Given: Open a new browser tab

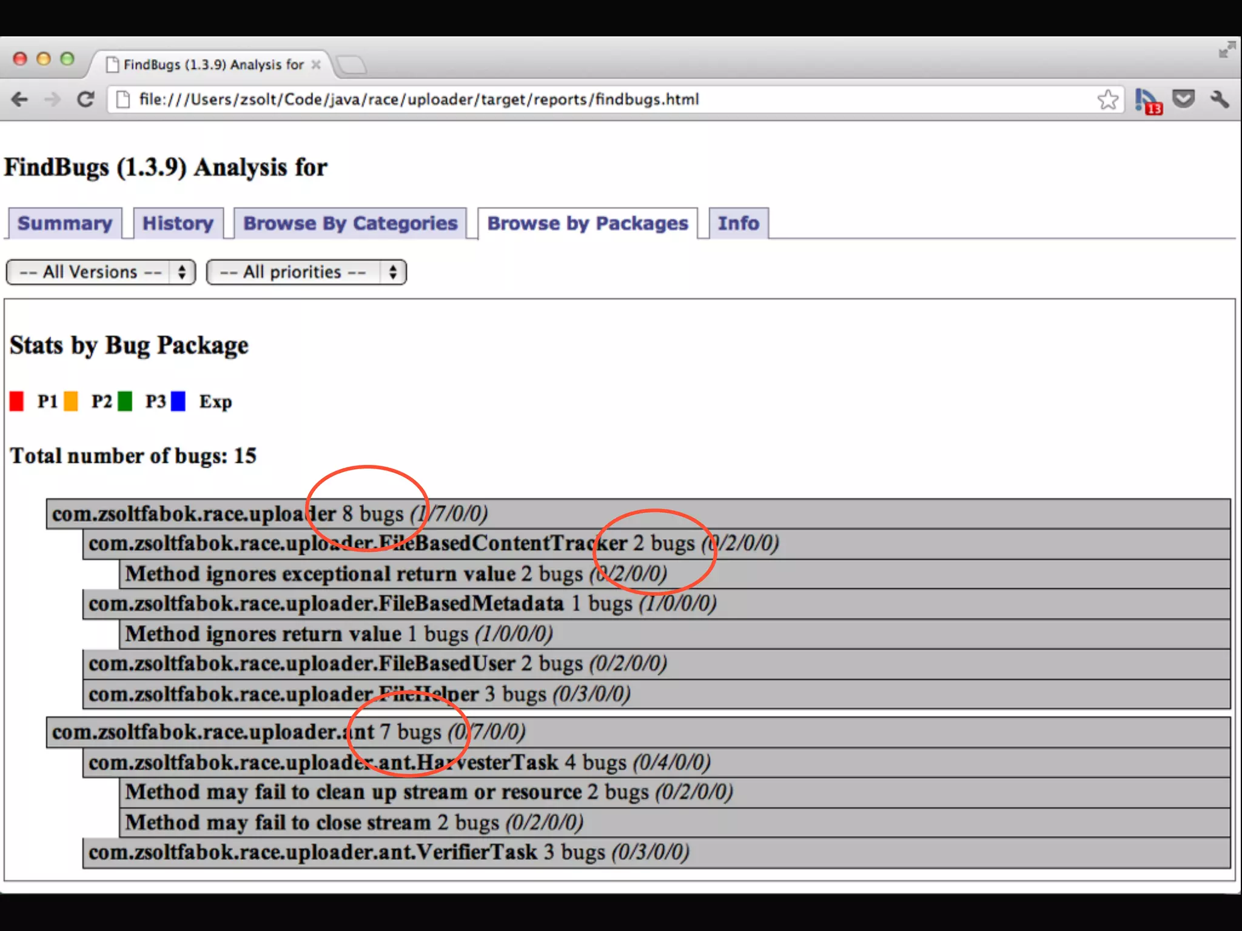Looking at the screenshot, I should tap(352, 65).
